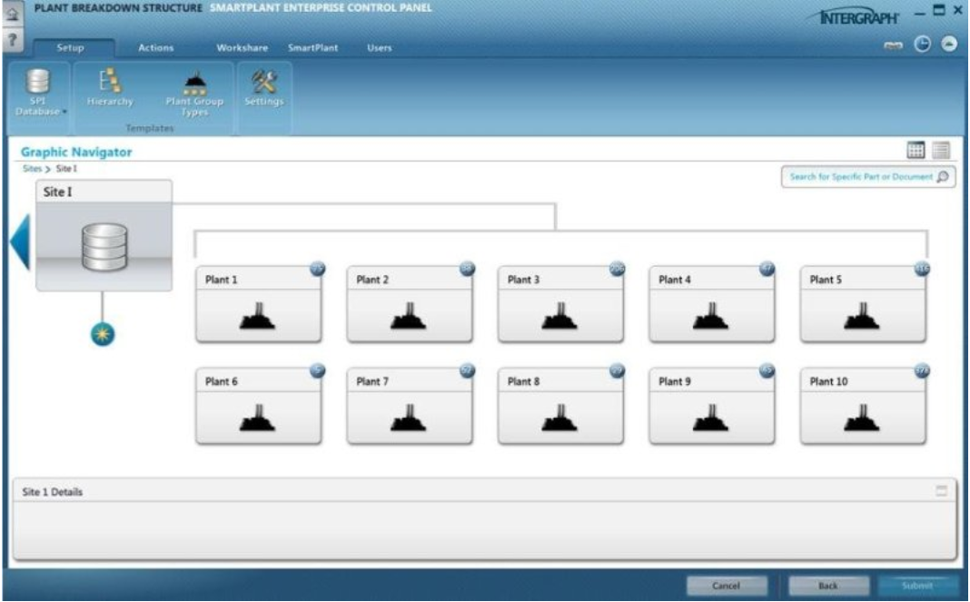Open Help via the question mark icon
The image size is (970, 602).
13,40
